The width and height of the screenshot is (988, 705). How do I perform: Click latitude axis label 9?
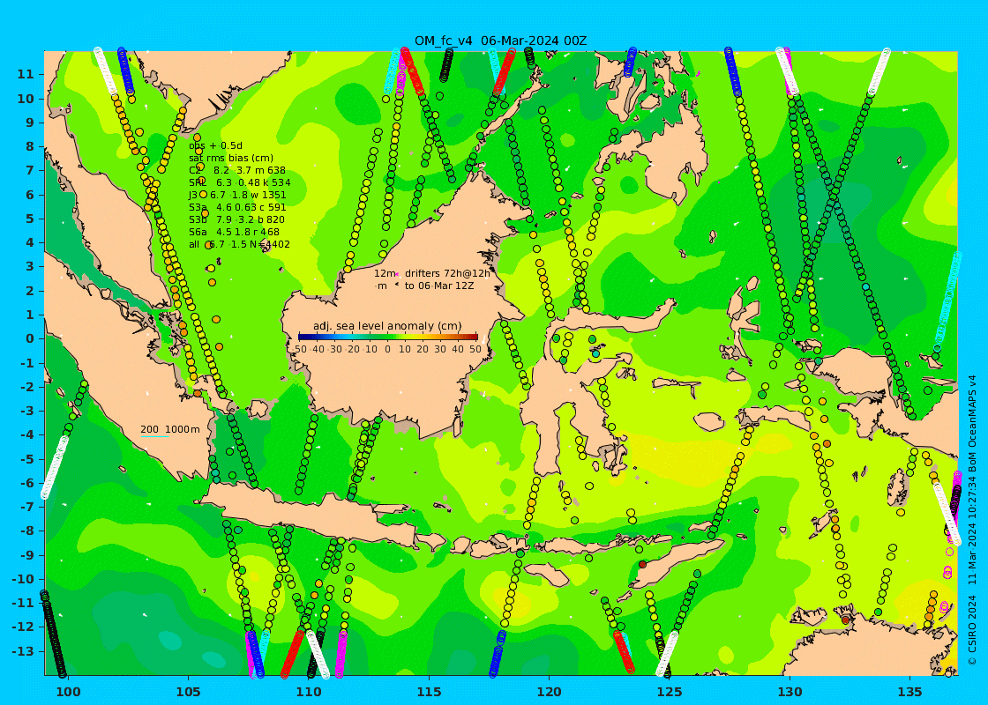(x=30, y=122)
